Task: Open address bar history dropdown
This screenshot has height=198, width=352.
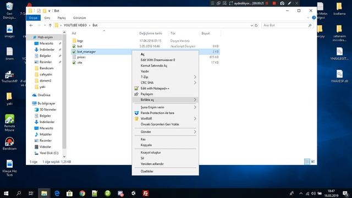Action: pos(252,25)
